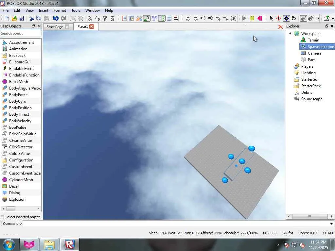
Task: Click the blue Undo arrow
Action: click(56, 18)
